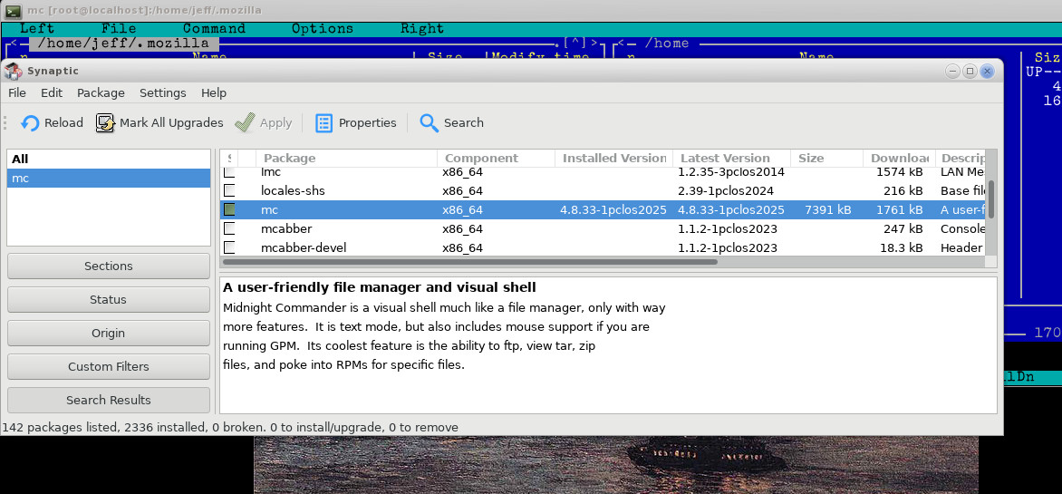The width and height of the screenshot is (1062, 494).
Task: Sort by Installed Version column header
Action: coord(613,158)
